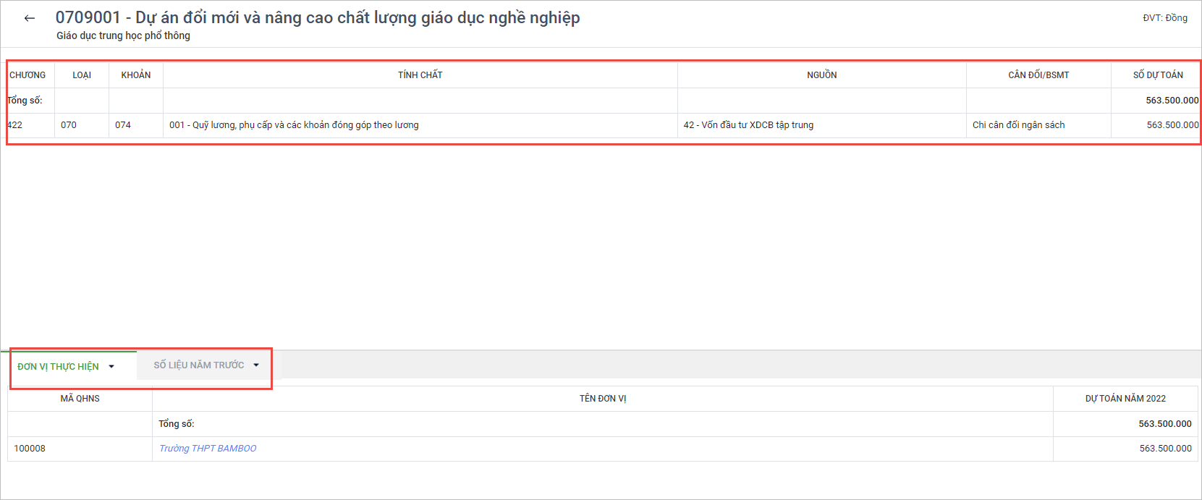Viewport: 1202px width, 500px height.
Task: Expand the SỐ LIỆU NĂM TRƯỚC dropdown arrow
Action: (256, 365)
